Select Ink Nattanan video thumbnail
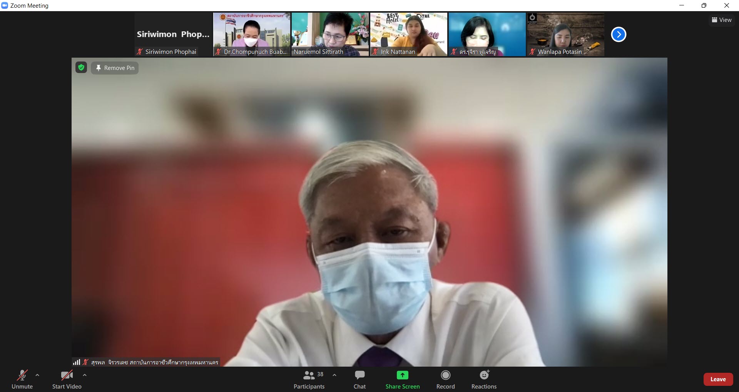Image resolution: width=739 pixels, height=392 pixels. pyautogui.click(x=408, y=34)
